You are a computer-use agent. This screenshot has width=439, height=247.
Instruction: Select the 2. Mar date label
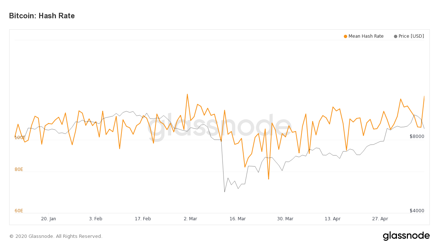[x=190, y=219]
